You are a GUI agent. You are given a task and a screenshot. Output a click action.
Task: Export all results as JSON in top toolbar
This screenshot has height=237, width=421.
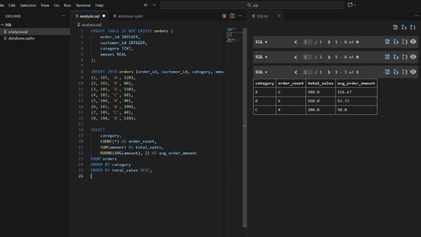(x=413, y=27)
